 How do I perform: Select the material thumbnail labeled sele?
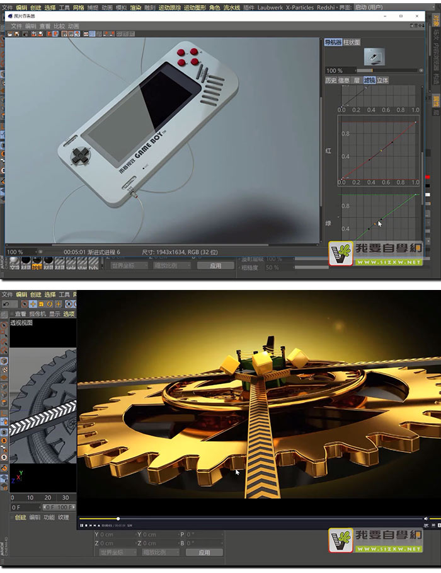(71, 263)
